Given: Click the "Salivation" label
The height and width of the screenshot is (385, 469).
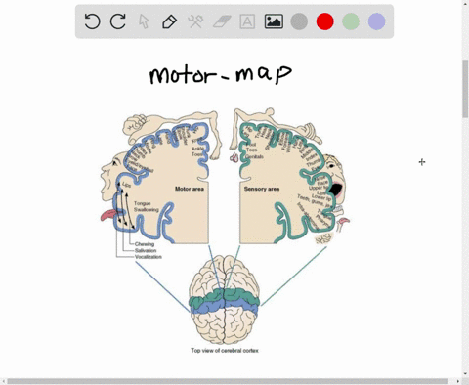Looking at the screenshot, I should pos(146,250).
